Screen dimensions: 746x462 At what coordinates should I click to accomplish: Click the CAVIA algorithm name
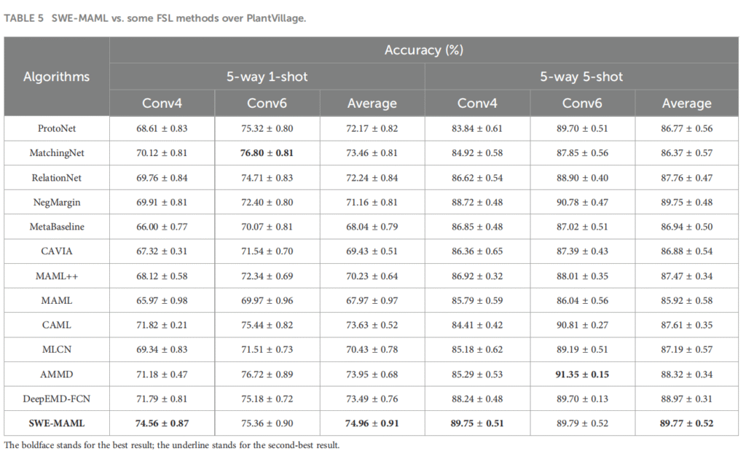[x=57, y=251]
